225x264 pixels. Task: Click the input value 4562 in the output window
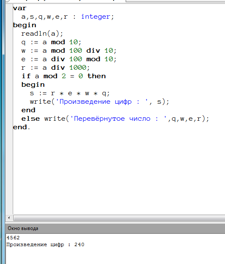click(x=13, y=238)
